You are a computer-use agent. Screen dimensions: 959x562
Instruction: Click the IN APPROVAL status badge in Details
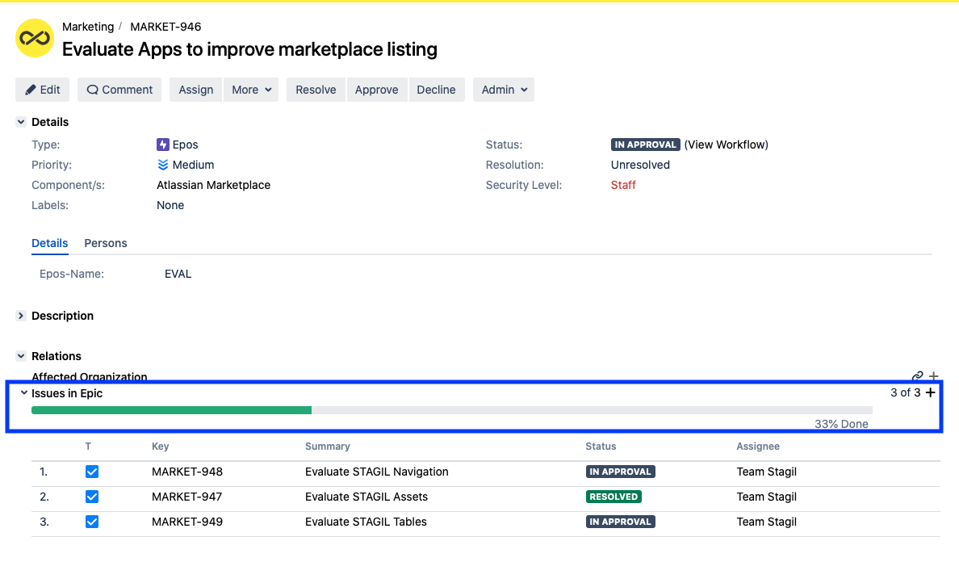[x=645, y=145]
